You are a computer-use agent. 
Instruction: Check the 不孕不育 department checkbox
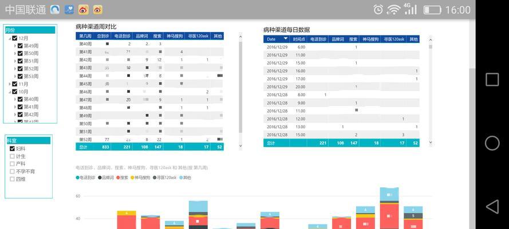point(13,171)
